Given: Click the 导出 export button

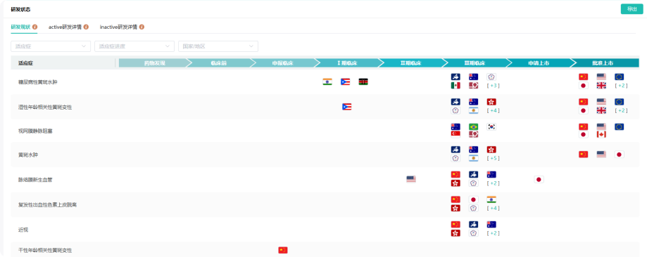Looking at the screenshot, I should coord(632,9).
